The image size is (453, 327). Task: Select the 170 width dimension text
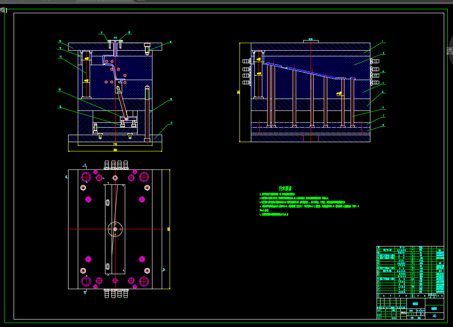(115, 144)
